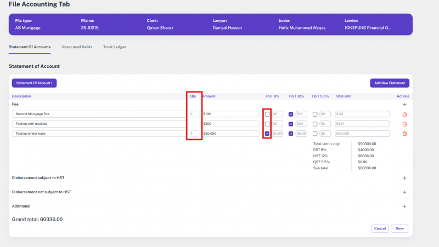
Task: Expand Disbursement subject to HST section
Action: (x=404, y=178)
